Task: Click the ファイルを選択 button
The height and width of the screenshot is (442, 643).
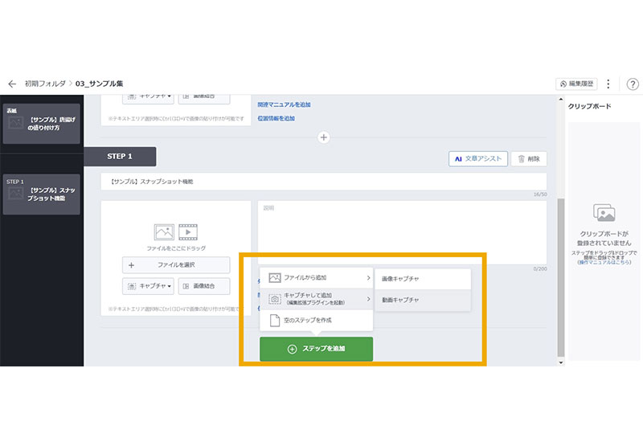Action: point(176,264)
